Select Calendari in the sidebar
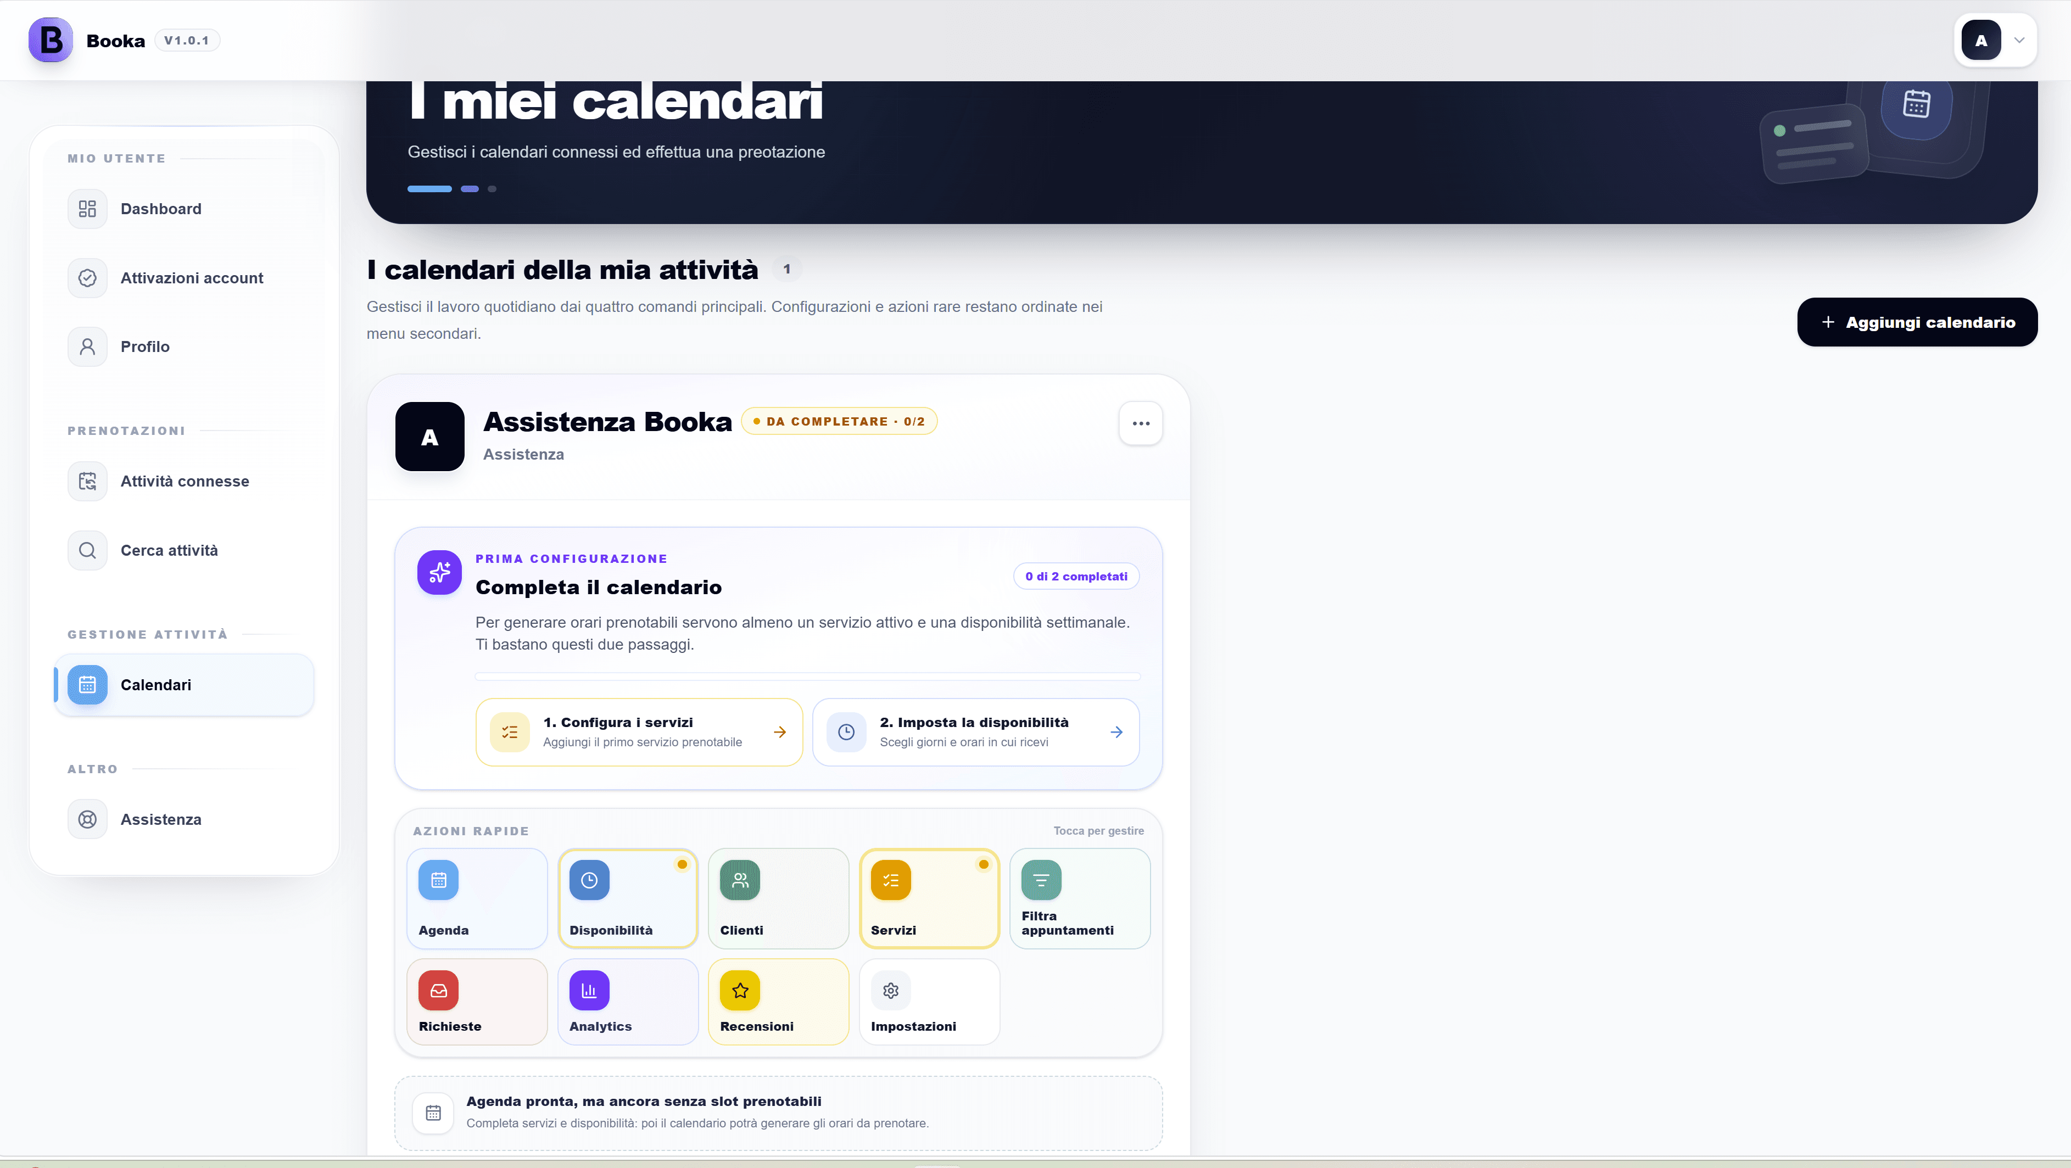 [185, 685]
